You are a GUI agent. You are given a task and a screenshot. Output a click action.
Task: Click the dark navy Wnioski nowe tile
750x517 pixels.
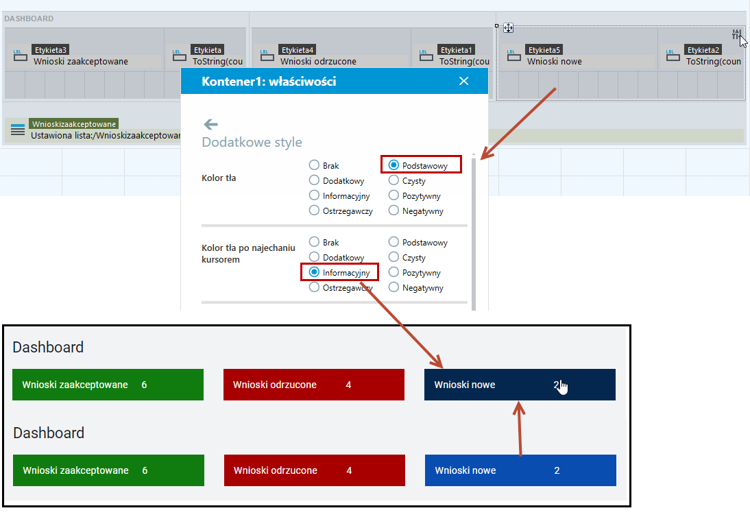click(x=520, y=385)
